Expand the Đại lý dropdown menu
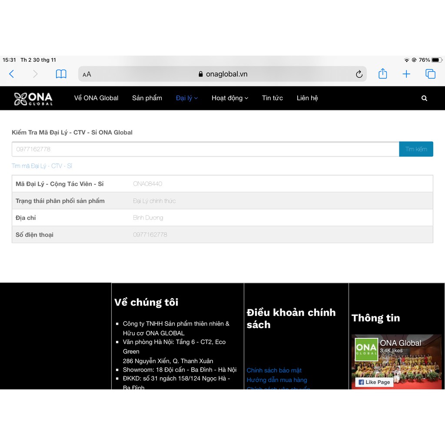 tap(186, 98)
